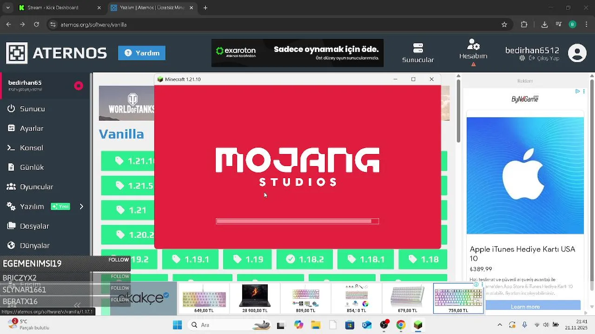Select Vanilla version 1.18.1
595x334 pixels.
(x=365, y=259)
